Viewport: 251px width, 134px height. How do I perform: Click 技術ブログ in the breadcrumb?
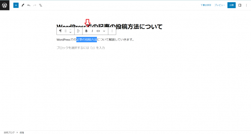[x=9, y=133]
